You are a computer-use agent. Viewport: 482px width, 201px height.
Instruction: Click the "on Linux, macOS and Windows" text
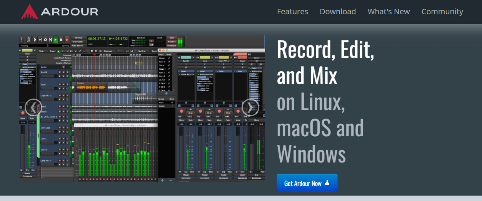tap(320, 128)
